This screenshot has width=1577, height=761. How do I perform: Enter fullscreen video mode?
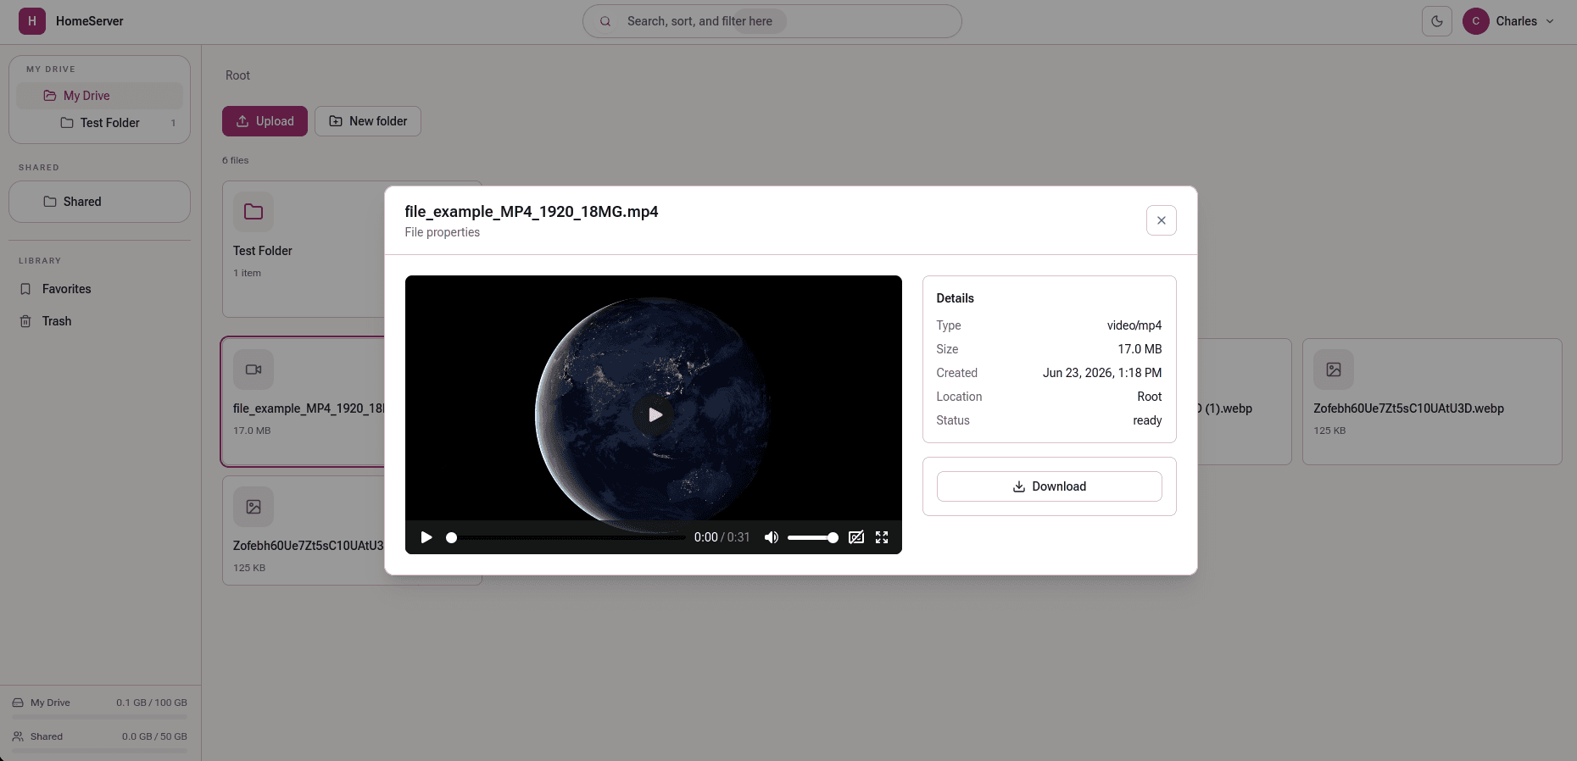click(882, 537)
